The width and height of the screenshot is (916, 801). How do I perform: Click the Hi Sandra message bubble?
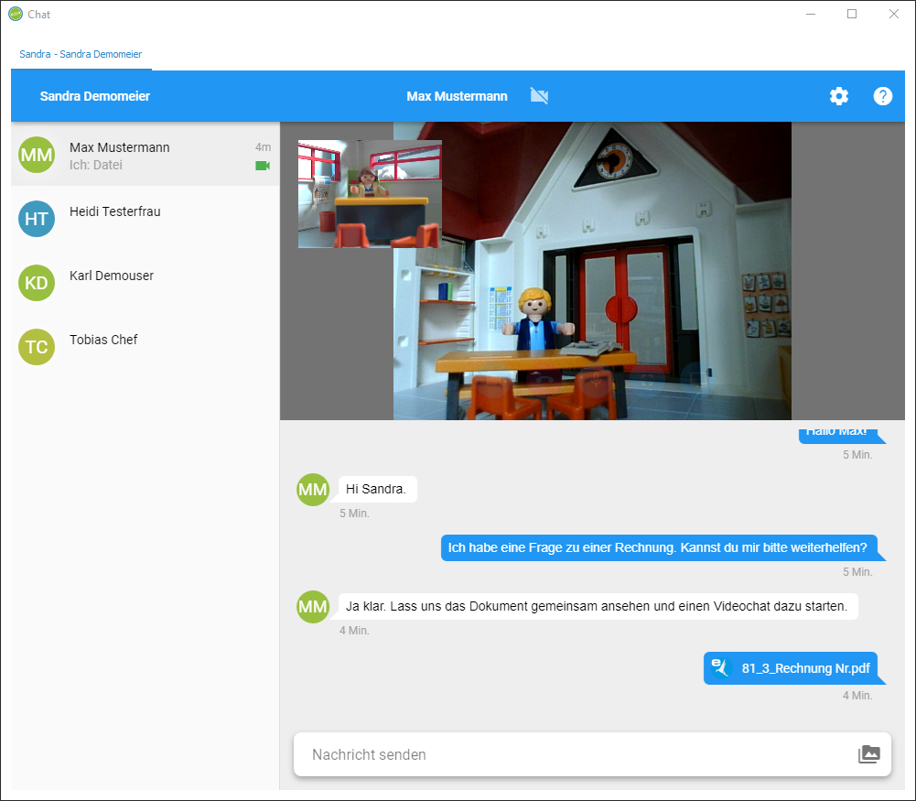pos(377,489)
